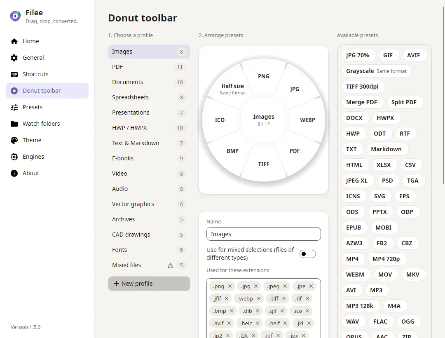445x338 pixels.
Task: Select the PDF profile
Action: pos(149,67)
